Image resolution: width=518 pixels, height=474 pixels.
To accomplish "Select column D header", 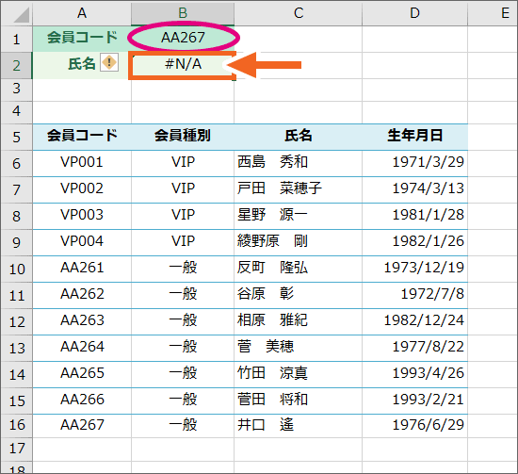I will point(414,13).
